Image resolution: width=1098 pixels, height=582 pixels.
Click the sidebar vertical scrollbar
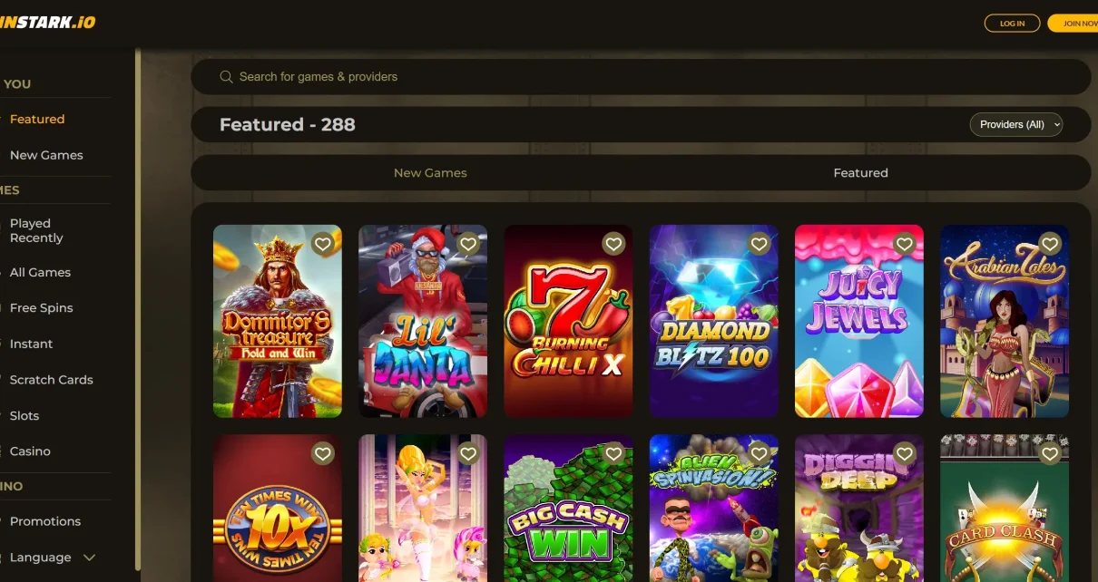138,308
